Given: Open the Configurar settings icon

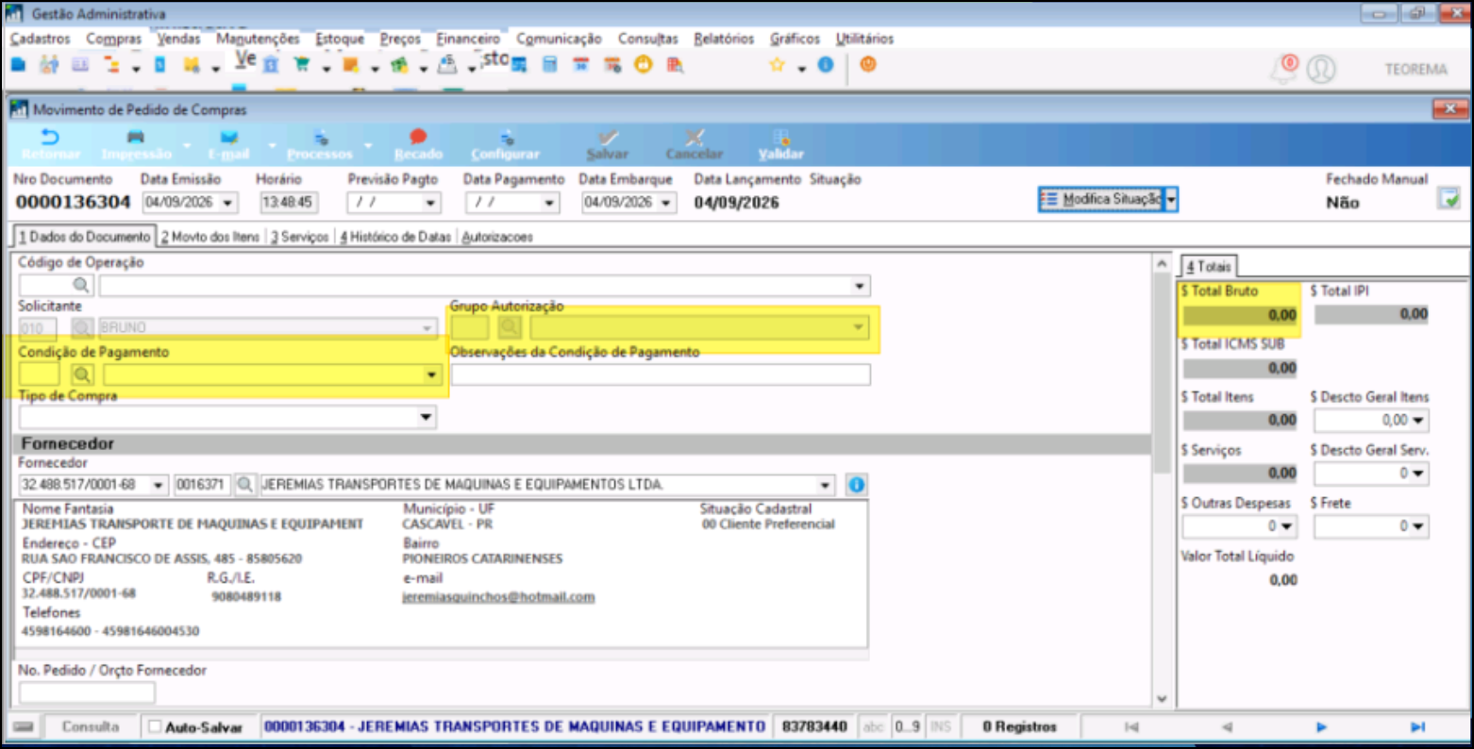Looking at the screenshot, I should tap(507, 138).
